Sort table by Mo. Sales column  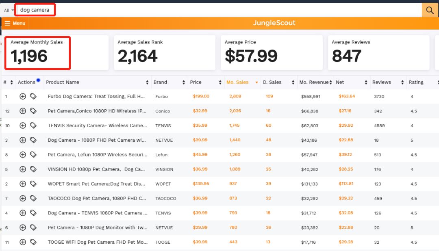(238, 82)
